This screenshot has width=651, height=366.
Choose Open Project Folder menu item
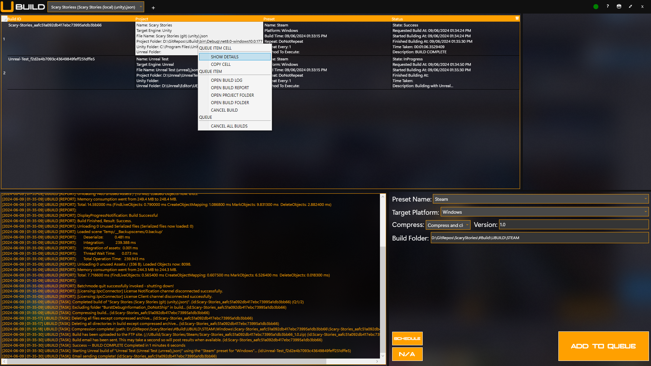click(232, 95)
